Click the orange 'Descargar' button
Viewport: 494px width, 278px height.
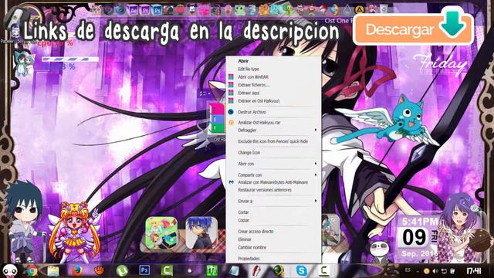point(414,29)
